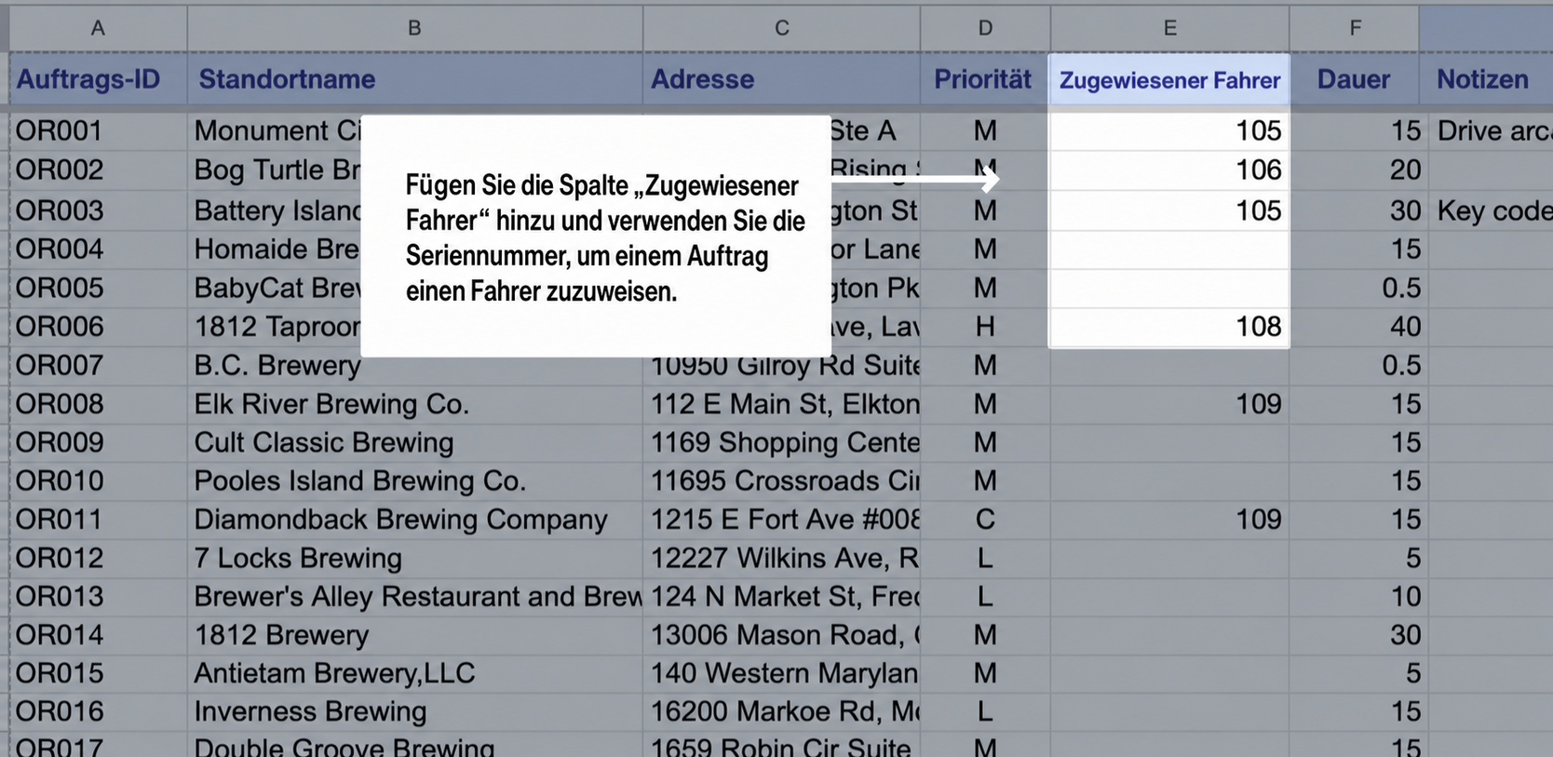Click the Pooles Island Brewing Co. cell
1553x757 pixels.
click(x=414, y=480)
